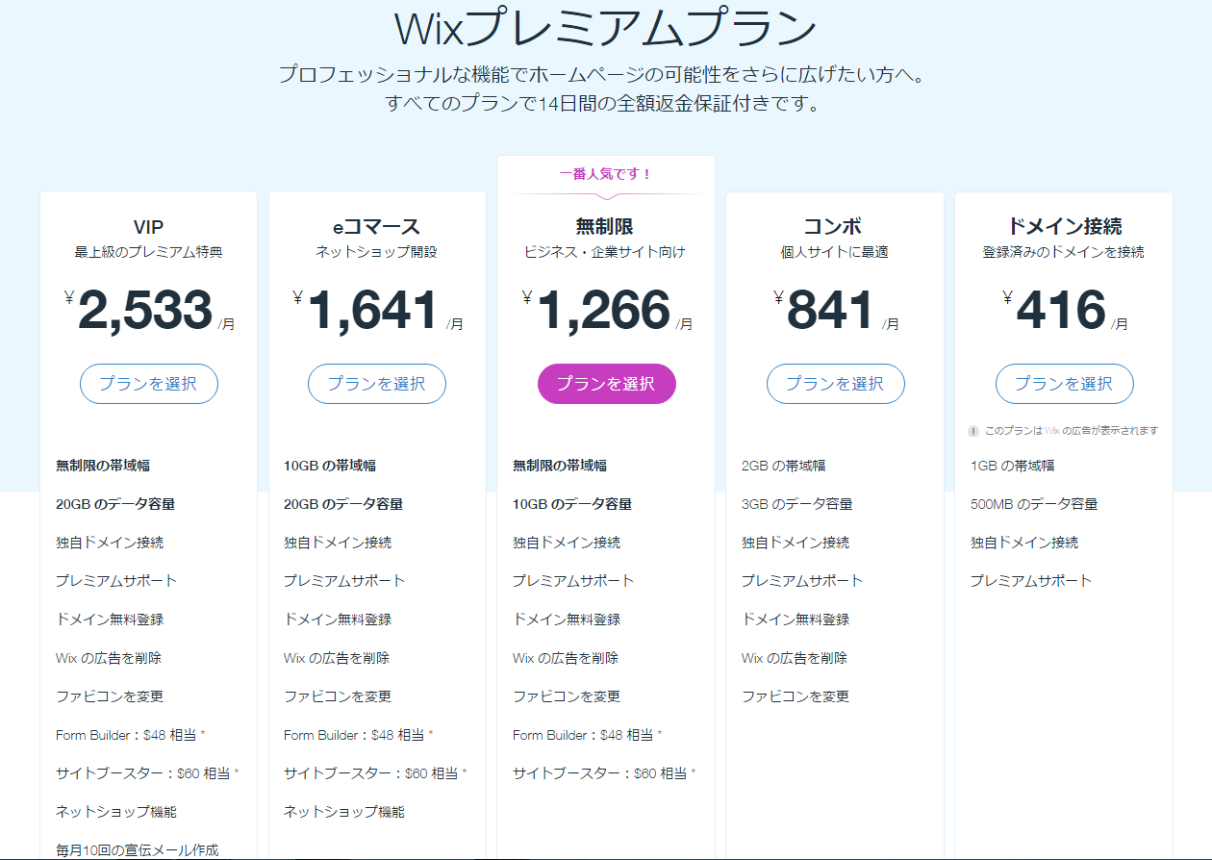Click Wix の広告を削除 in コンボ column
Screen dimensions: 1212x860
[795, 658]
